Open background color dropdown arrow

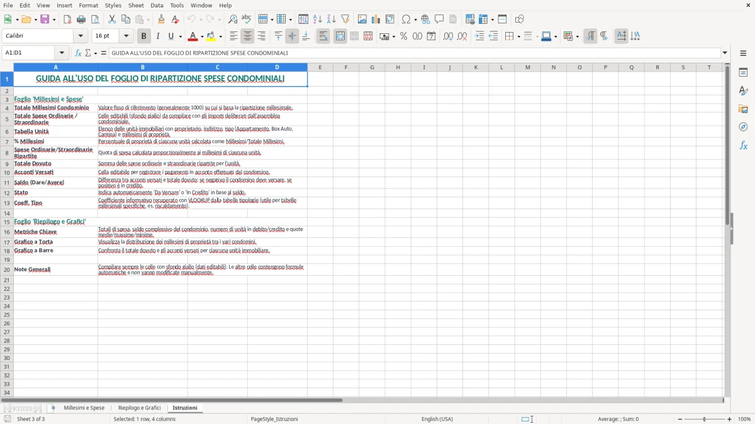(x=220, y=36)
